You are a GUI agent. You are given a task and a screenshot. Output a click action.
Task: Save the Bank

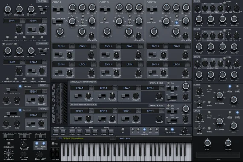click(x=95, y=131)
